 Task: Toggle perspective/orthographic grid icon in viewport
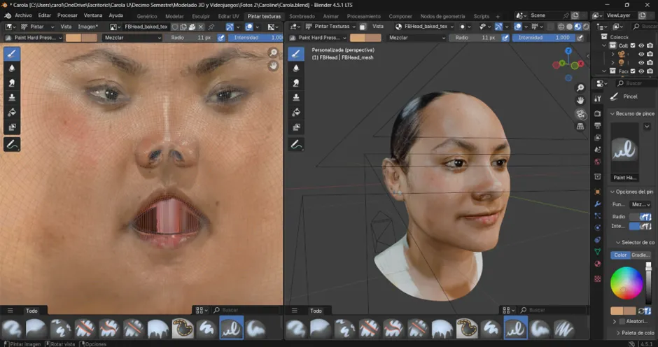pos(580,127)
